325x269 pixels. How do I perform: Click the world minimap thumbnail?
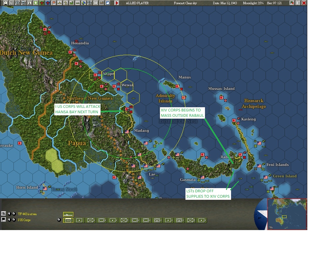287,214
